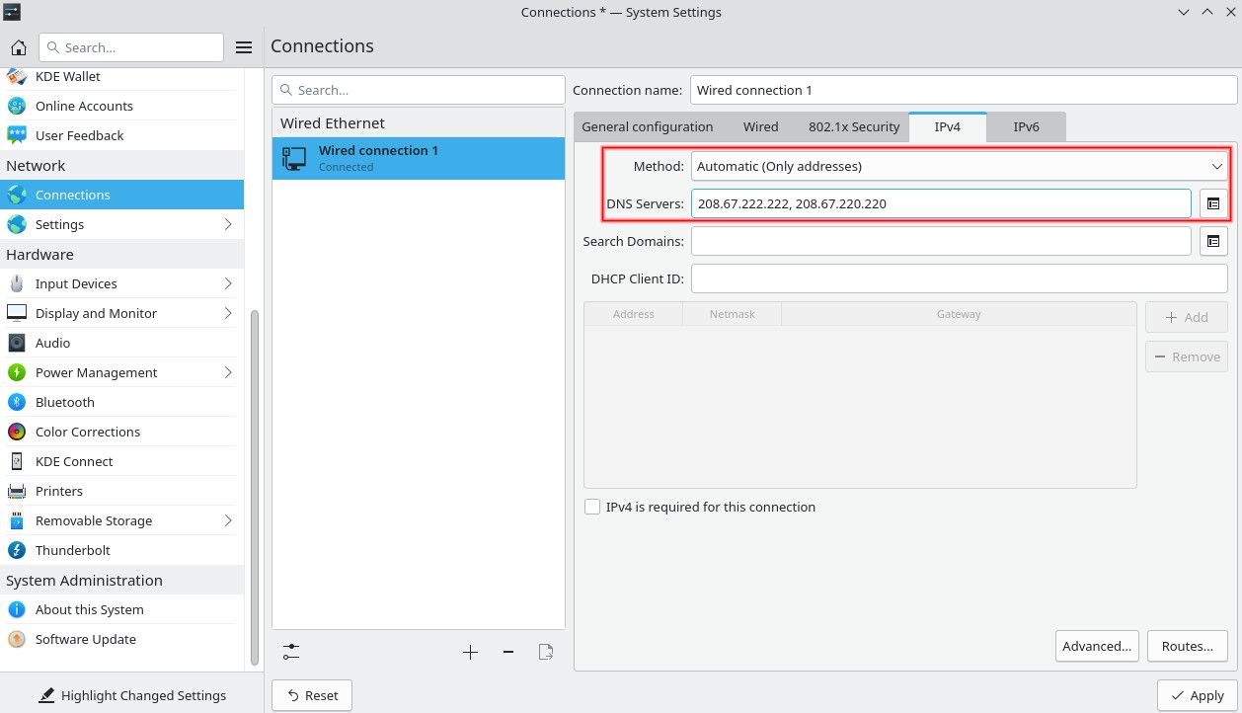Click the edit DNS servers list icon

1213,203
